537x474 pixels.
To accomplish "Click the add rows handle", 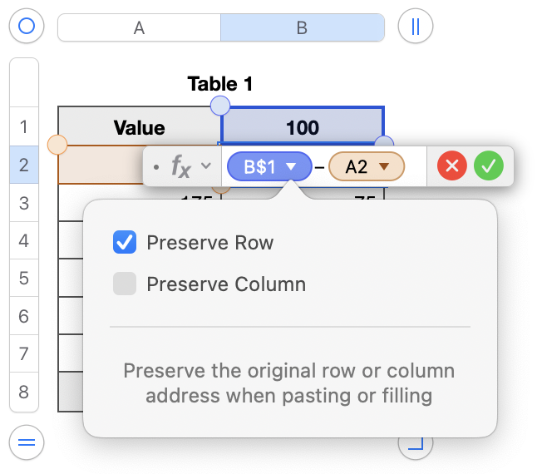I will pyautogui.click(x=26, y=442).
